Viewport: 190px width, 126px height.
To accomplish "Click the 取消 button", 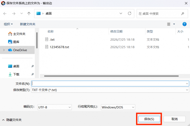I will [174, 119].
